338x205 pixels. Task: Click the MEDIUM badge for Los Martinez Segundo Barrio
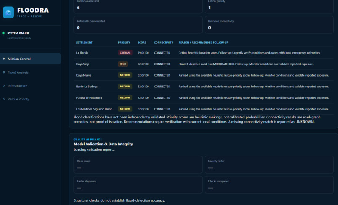[125, 109]
